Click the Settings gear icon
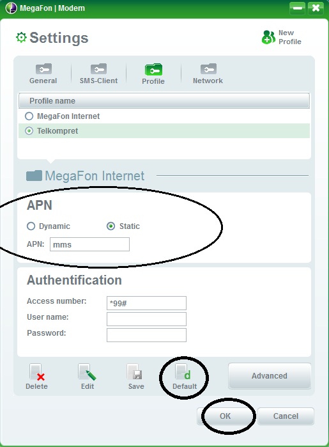This screenshot has height=447, width=329. (x=21, y=37)
